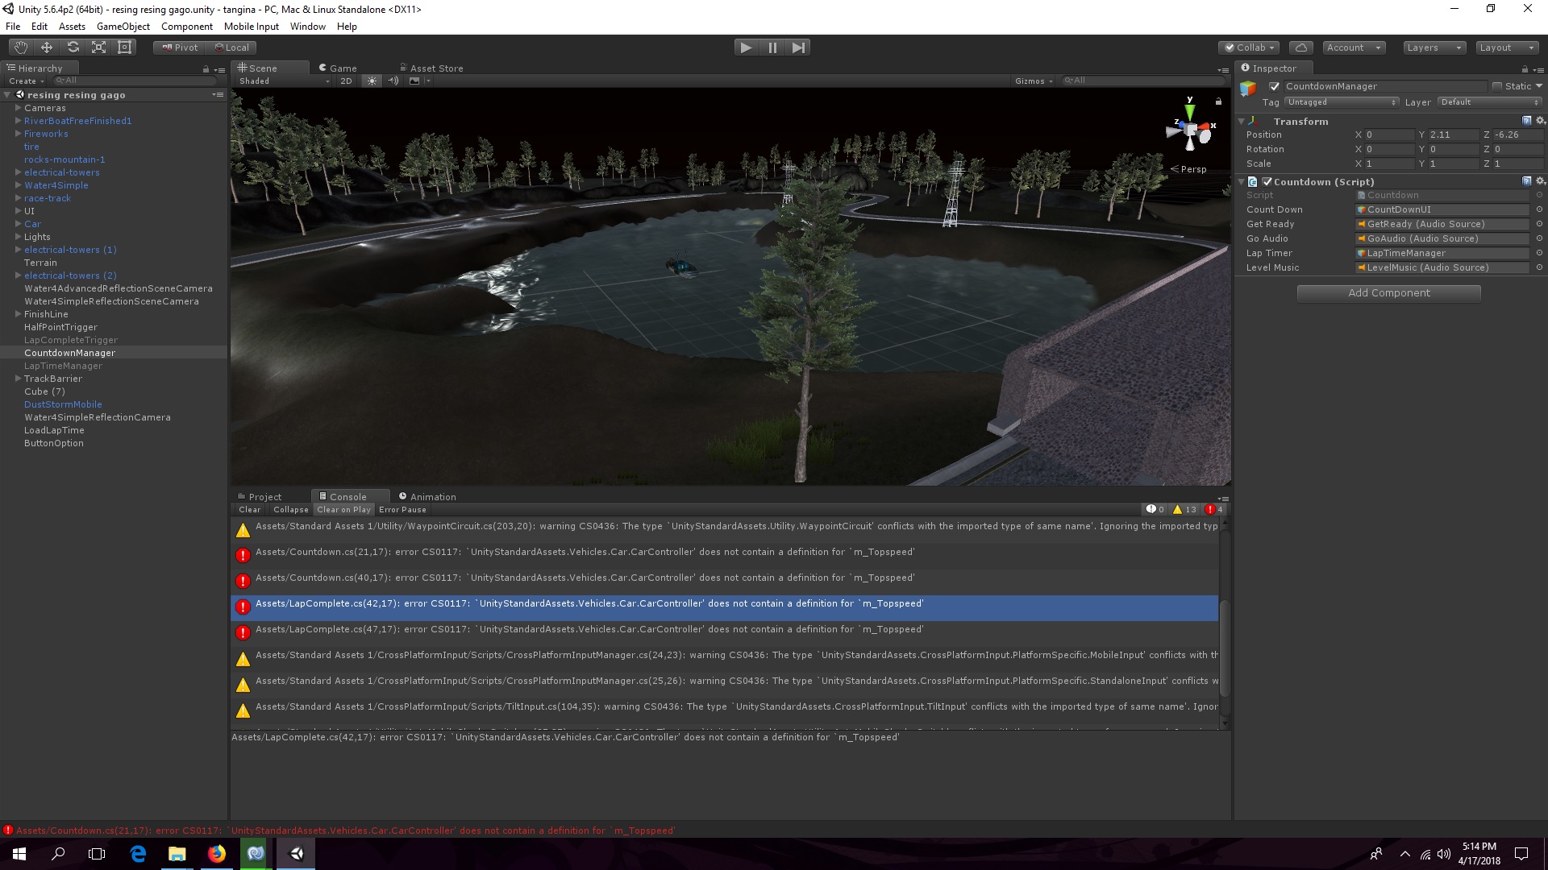Viewport: 1548px width, 870px height.
Task: Select the Scale tool
Action: (x=98, y=48)
